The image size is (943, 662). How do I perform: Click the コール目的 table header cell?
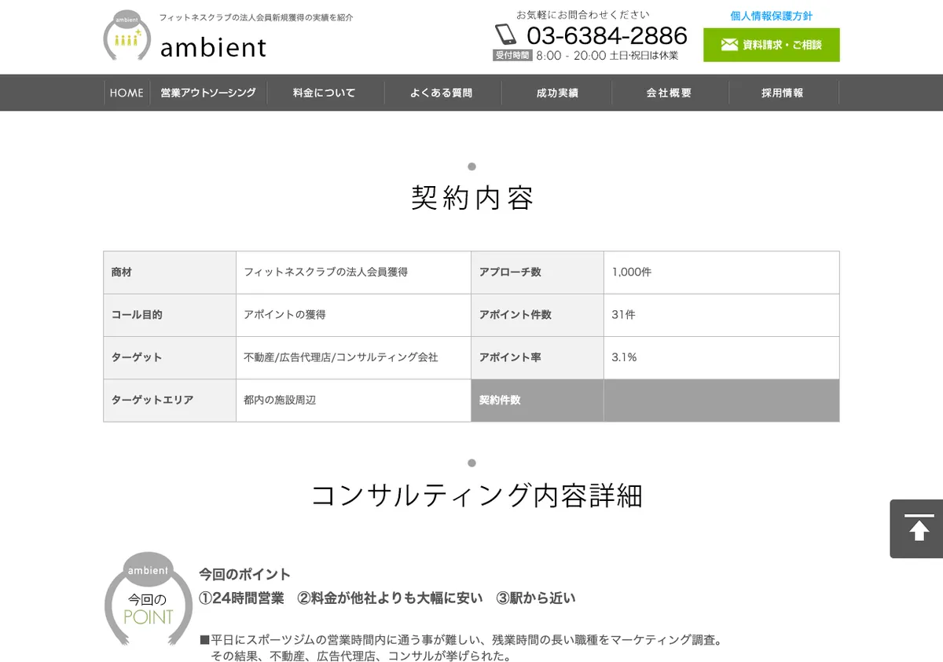pos(170,315)
